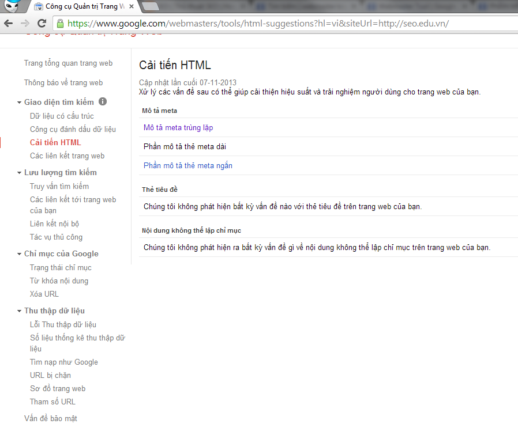The image size is (518, 424).
Task: Open Truy vấn tìm kiếm
Action: [59, 187]
